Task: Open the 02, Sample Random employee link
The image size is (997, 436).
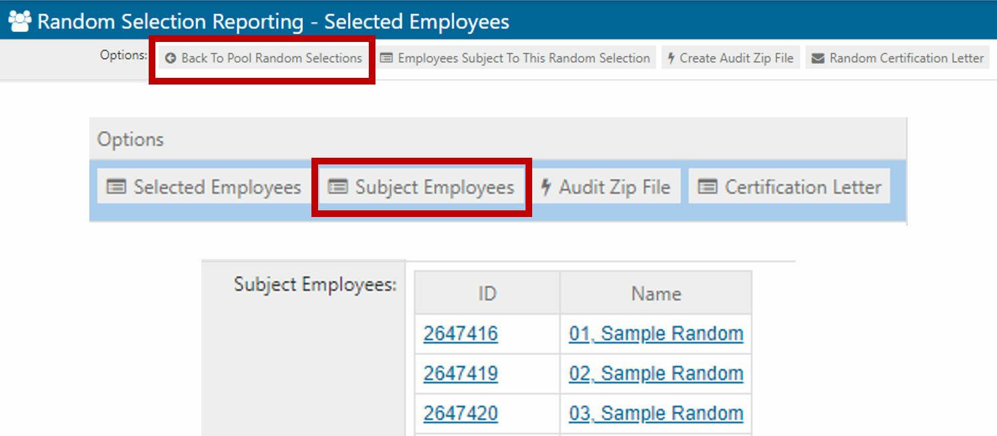Action: coord(656,373)
